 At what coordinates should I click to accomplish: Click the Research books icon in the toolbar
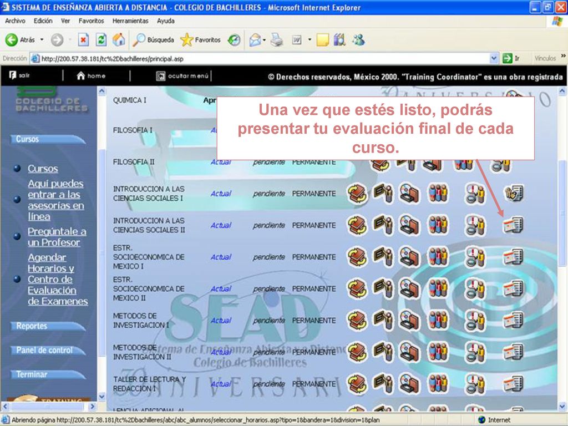click(339, 40)
